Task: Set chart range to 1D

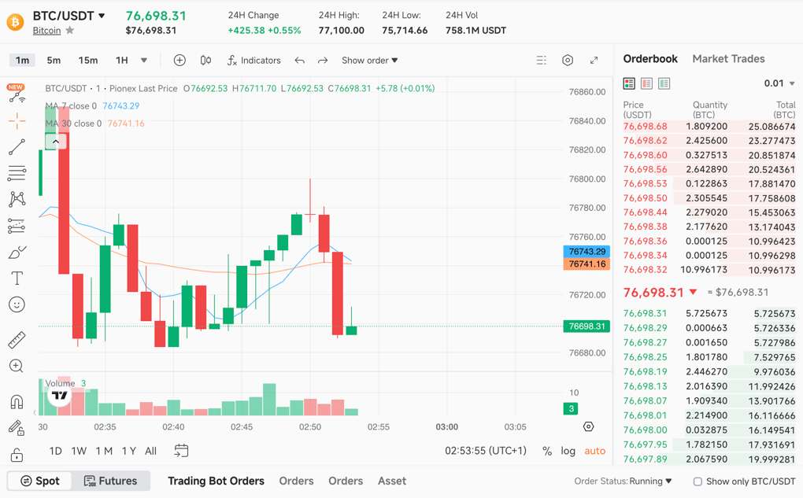Action: tap(55, 451)
